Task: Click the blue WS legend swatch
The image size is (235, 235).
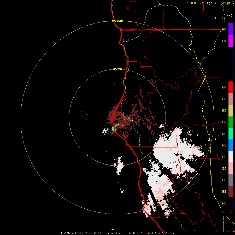Action: 231,145
